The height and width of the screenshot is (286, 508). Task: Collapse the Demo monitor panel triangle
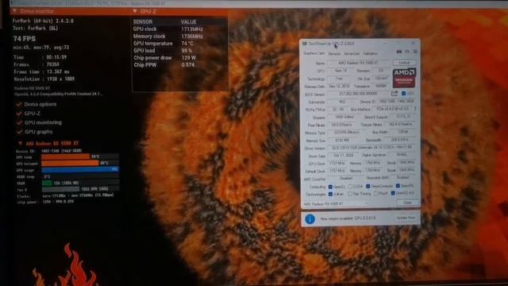(x=14, y=11)
